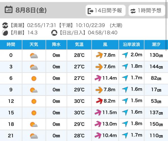Click the tide wave icon near 満潮
The width and height of the screenshot is (168, 141).
coord(5,26)
